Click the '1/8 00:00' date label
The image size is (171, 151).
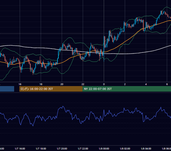tap(104, 148)
